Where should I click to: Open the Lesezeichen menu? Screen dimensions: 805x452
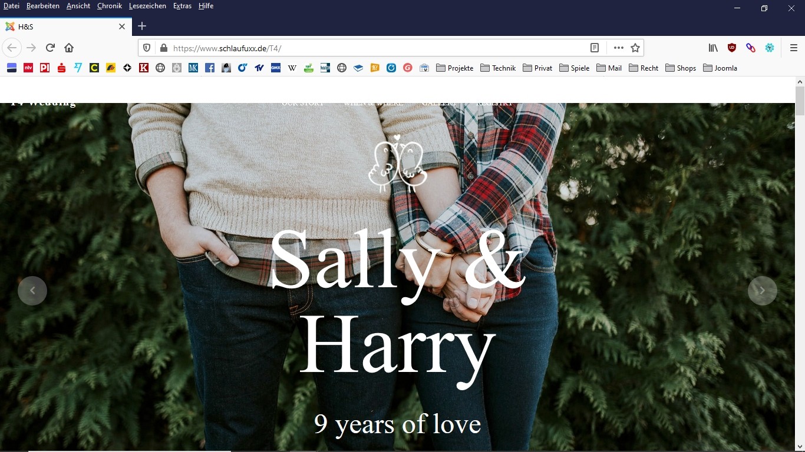click(147, 6)
